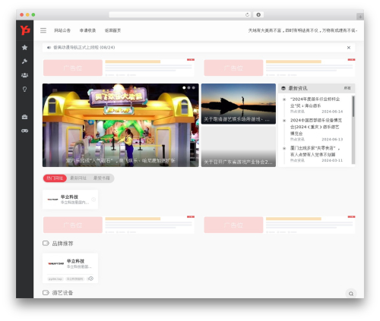Click the 最新资讯 panel heading

tap(298, 88)
